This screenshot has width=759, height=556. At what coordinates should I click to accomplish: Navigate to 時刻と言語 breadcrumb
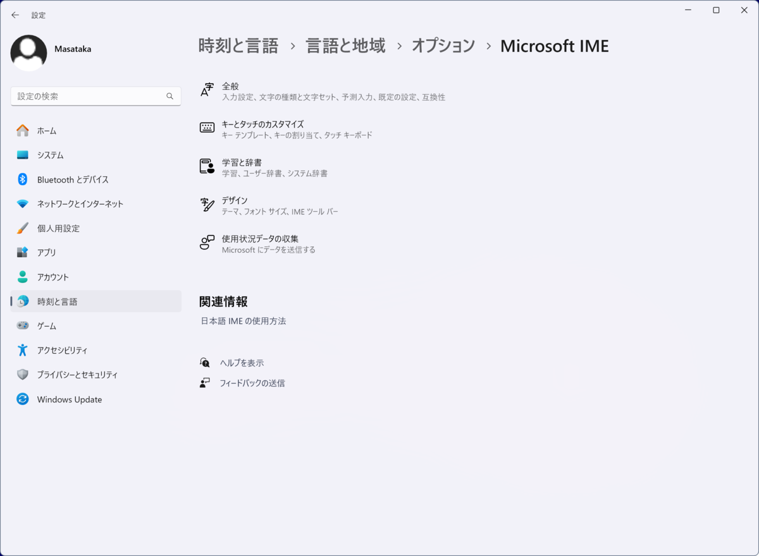pyautogui.click(x=238, y=45)
